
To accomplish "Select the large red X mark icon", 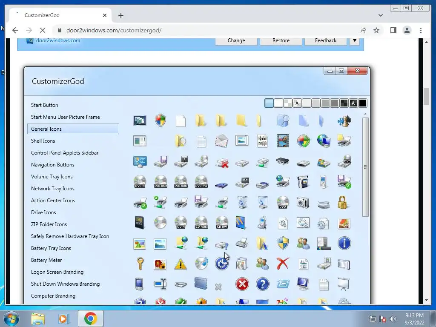I will [283, 263].
